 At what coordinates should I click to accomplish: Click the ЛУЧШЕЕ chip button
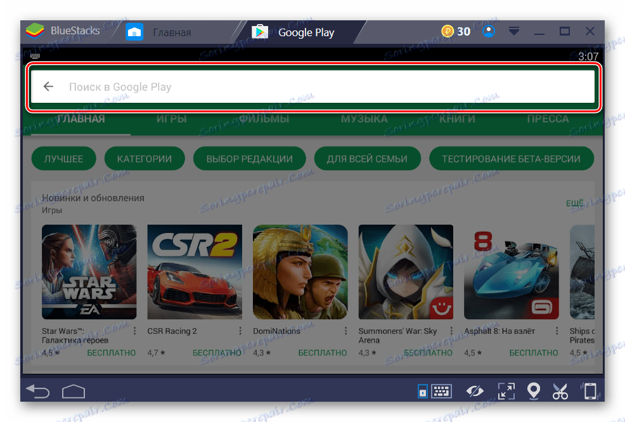tap(64, 159)
